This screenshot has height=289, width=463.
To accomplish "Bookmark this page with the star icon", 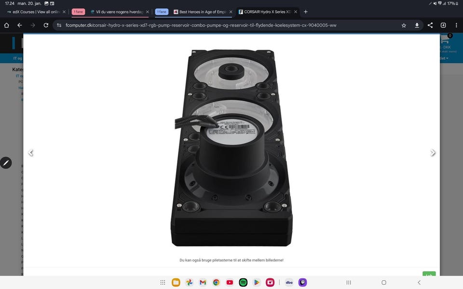I will 404,25.
